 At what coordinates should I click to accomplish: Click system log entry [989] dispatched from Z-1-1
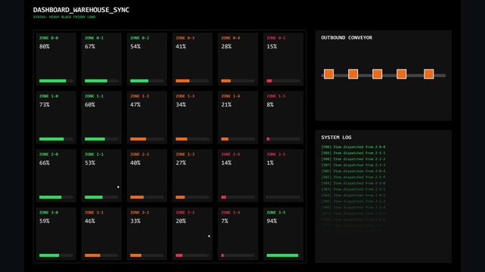click(x=353, y=153)
